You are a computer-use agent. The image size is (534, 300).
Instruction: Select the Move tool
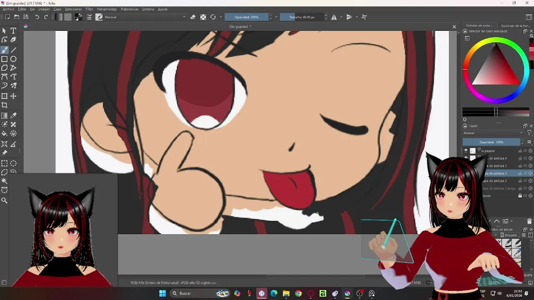click(x=13, y=96)
